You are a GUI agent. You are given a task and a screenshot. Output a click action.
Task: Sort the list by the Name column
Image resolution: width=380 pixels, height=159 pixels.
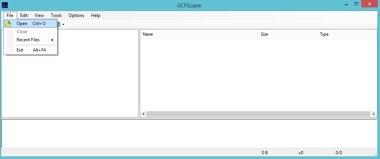[200, 34]
